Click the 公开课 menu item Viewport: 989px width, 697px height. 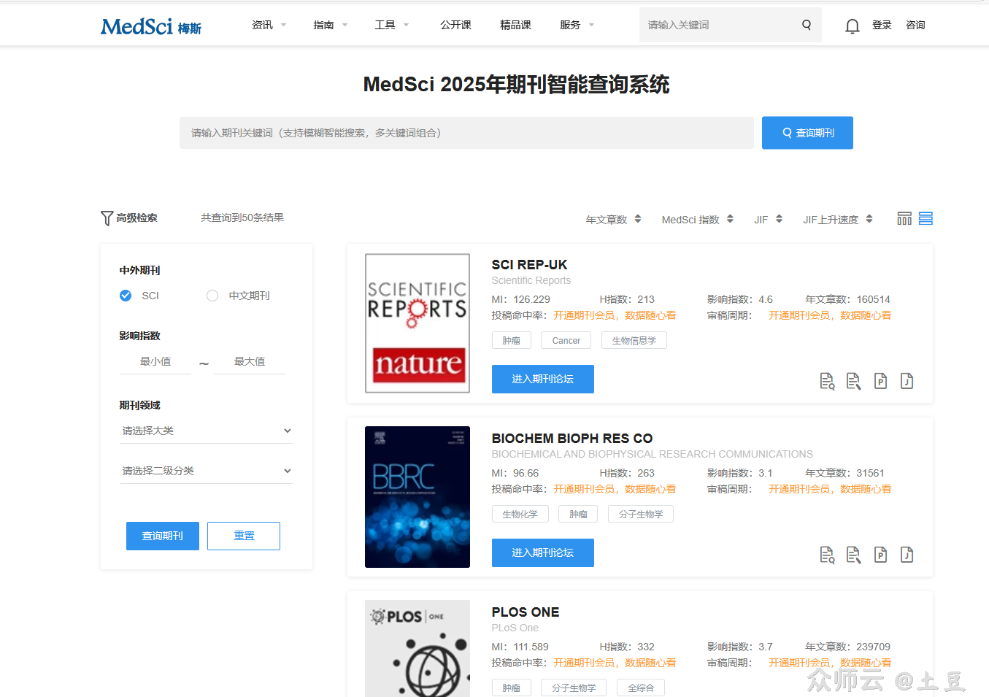[x=455, y=24]
